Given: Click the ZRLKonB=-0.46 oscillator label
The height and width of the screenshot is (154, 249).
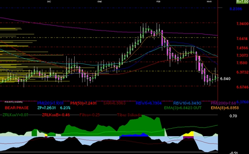Looking at the screenshot, I should pyautogui.click(x=56, y=115).
